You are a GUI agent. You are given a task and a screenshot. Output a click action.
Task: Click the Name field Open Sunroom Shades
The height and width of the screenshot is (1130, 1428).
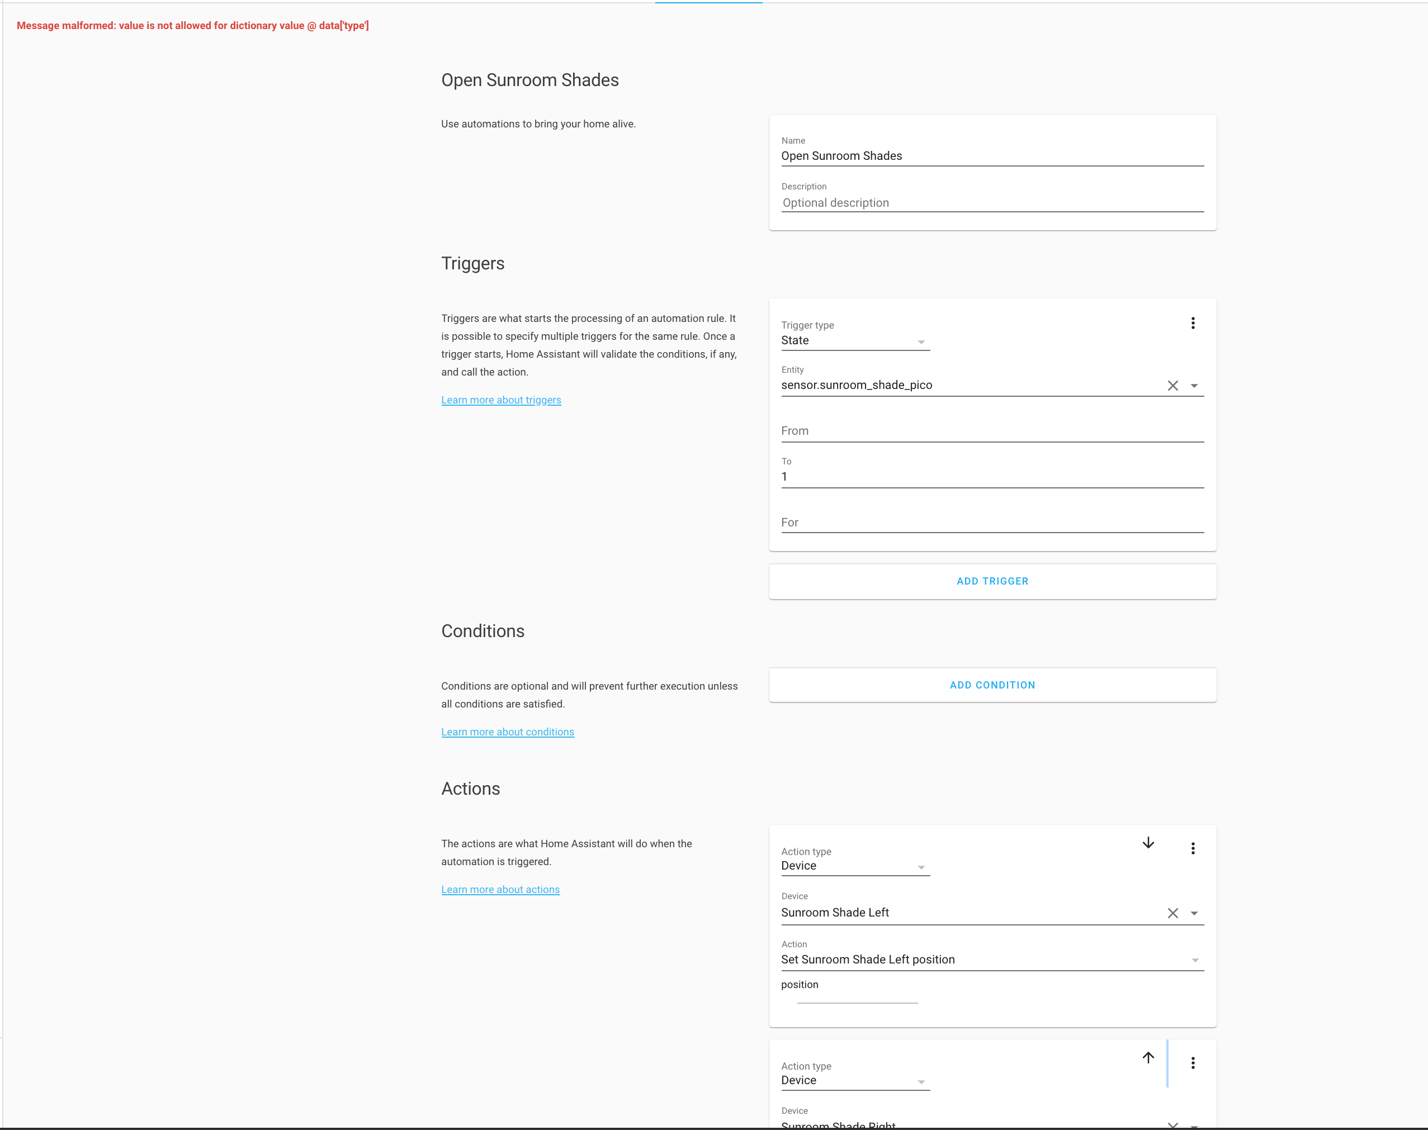pos(992,156)
